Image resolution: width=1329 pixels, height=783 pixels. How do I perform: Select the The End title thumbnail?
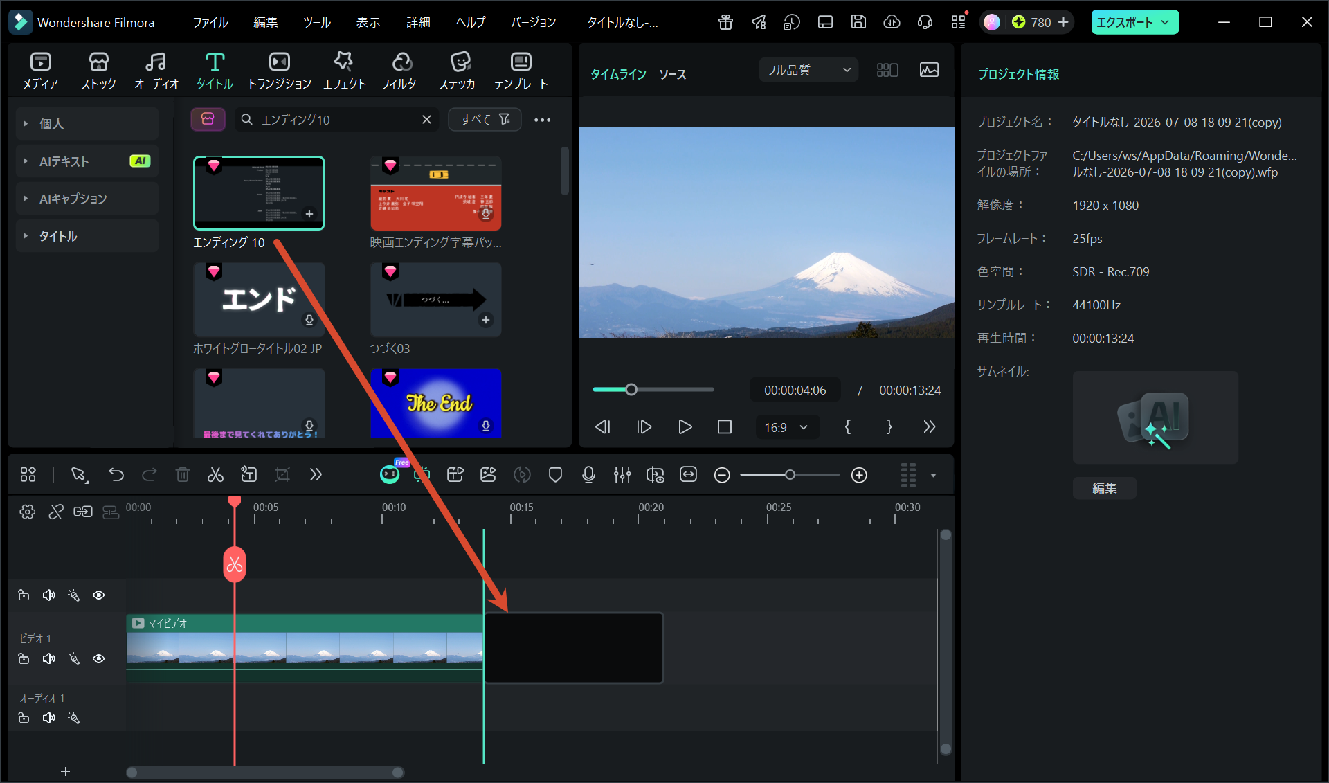[436, 403]
